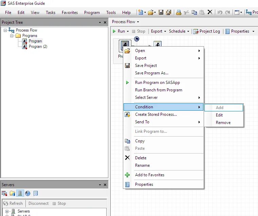The width and height of the screenshot is (258, 216).
Task: Open the Favorites menu
Action: pyautogui.click(x=70, y=13)
